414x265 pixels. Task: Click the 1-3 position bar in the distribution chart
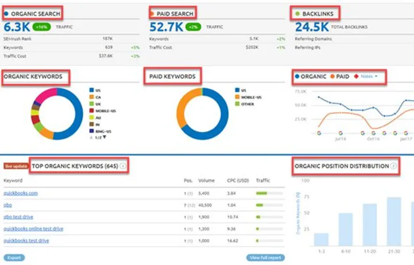click(x=321, y=239)
